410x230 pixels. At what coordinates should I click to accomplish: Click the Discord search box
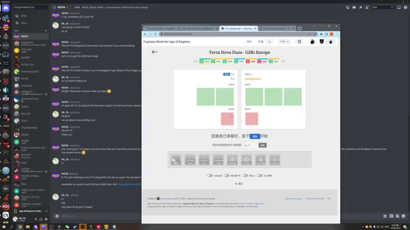(x=383, y=7)
